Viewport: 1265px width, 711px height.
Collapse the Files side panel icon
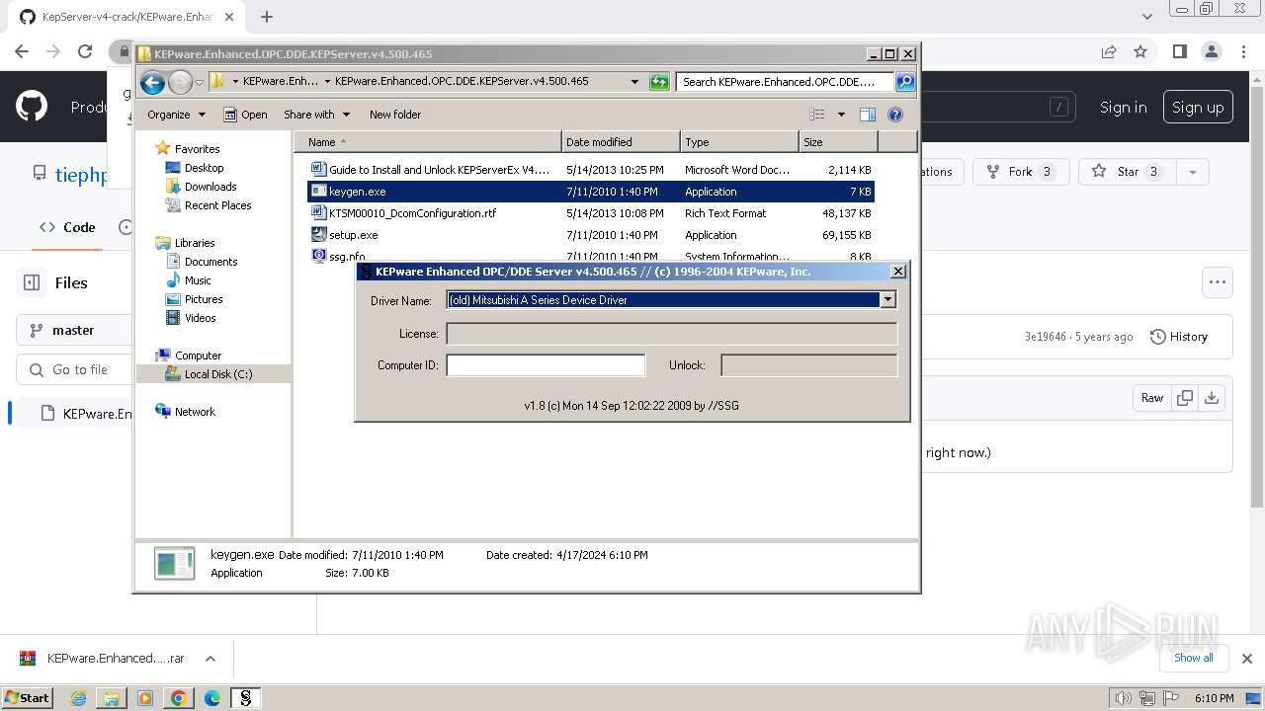tap(32, 282)
